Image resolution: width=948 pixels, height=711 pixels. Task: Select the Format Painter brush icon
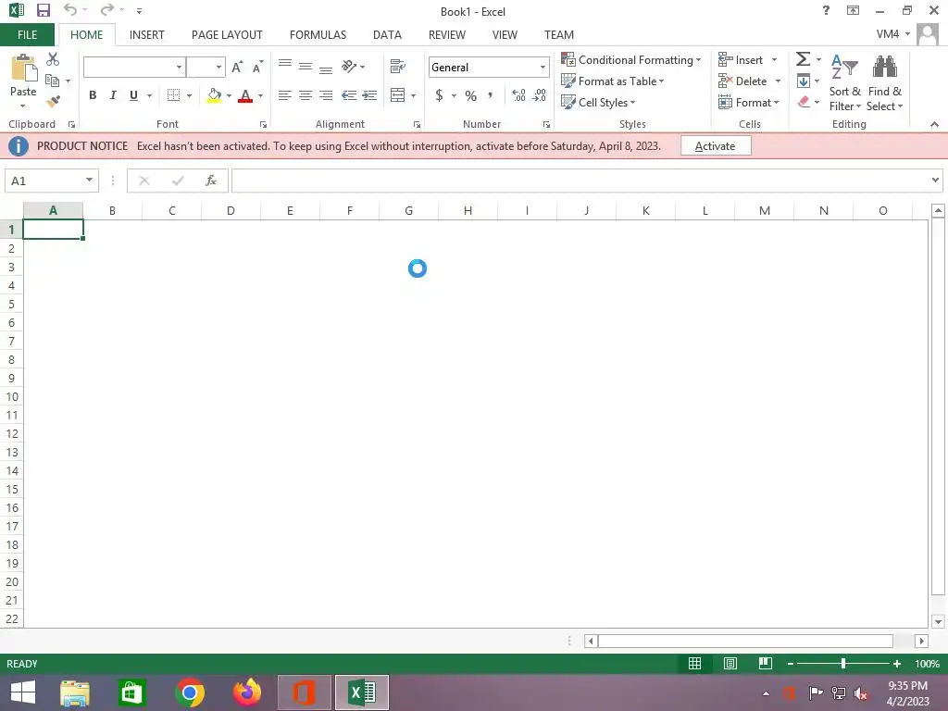[x=53, y=102]
